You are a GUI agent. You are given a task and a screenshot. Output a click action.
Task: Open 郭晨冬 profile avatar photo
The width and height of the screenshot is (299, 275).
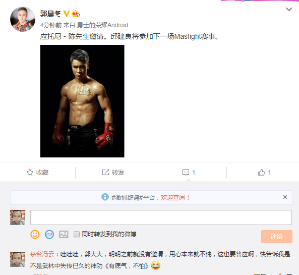[23, 19]
